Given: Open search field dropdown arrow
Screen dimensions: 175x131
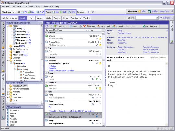Looking at the screenshot, I should pos(157,18).
